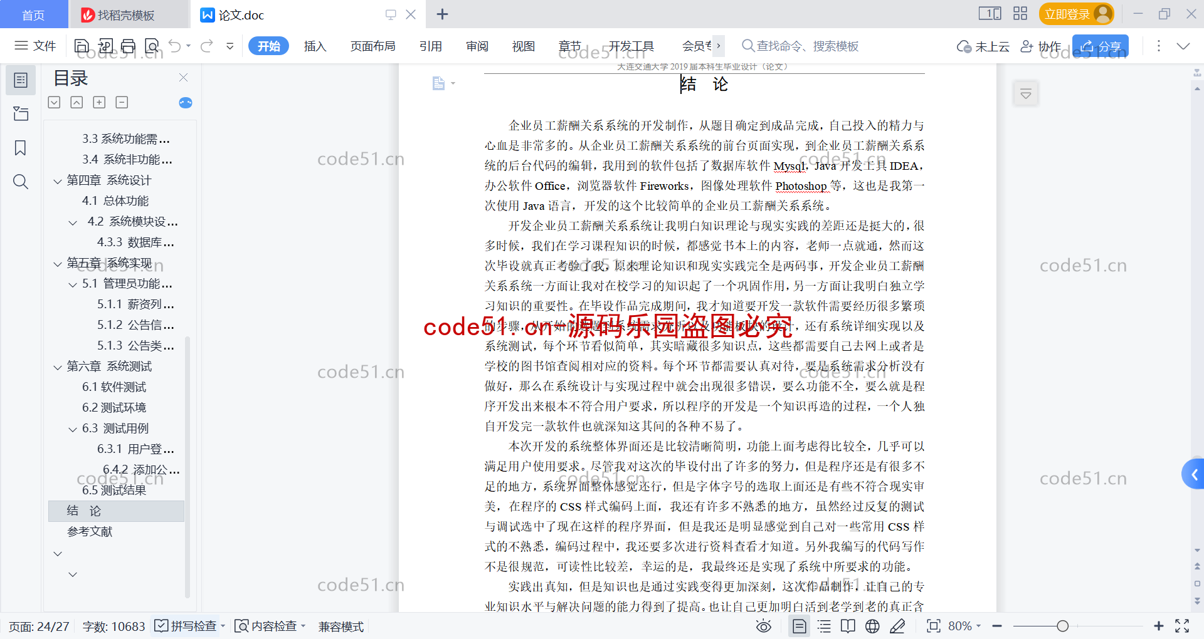Collapse the 4.2 系统模块设计 node

point(73,222)
